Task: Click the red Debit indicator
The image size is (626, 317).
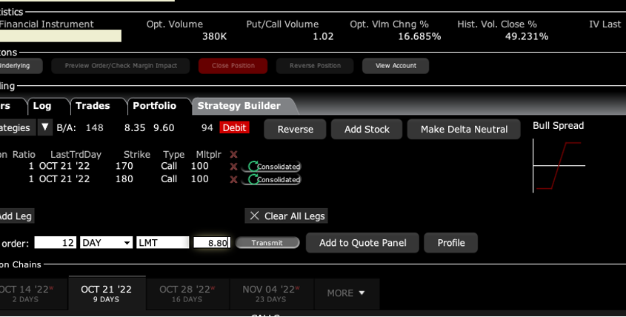Action: coord(234,127)
